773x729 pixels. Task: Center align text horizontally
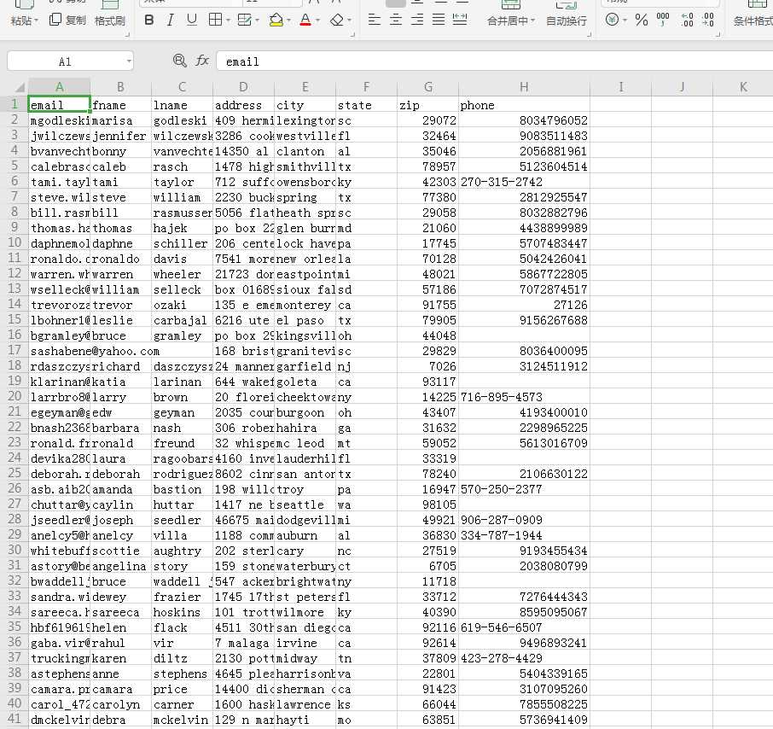click(x=395, y=20)
